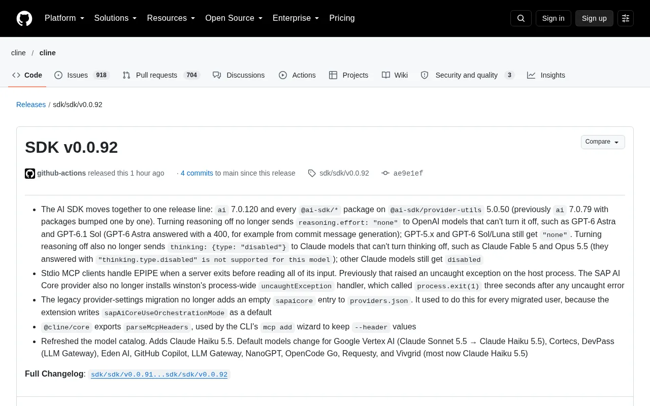Click the Sign in button

553,18
